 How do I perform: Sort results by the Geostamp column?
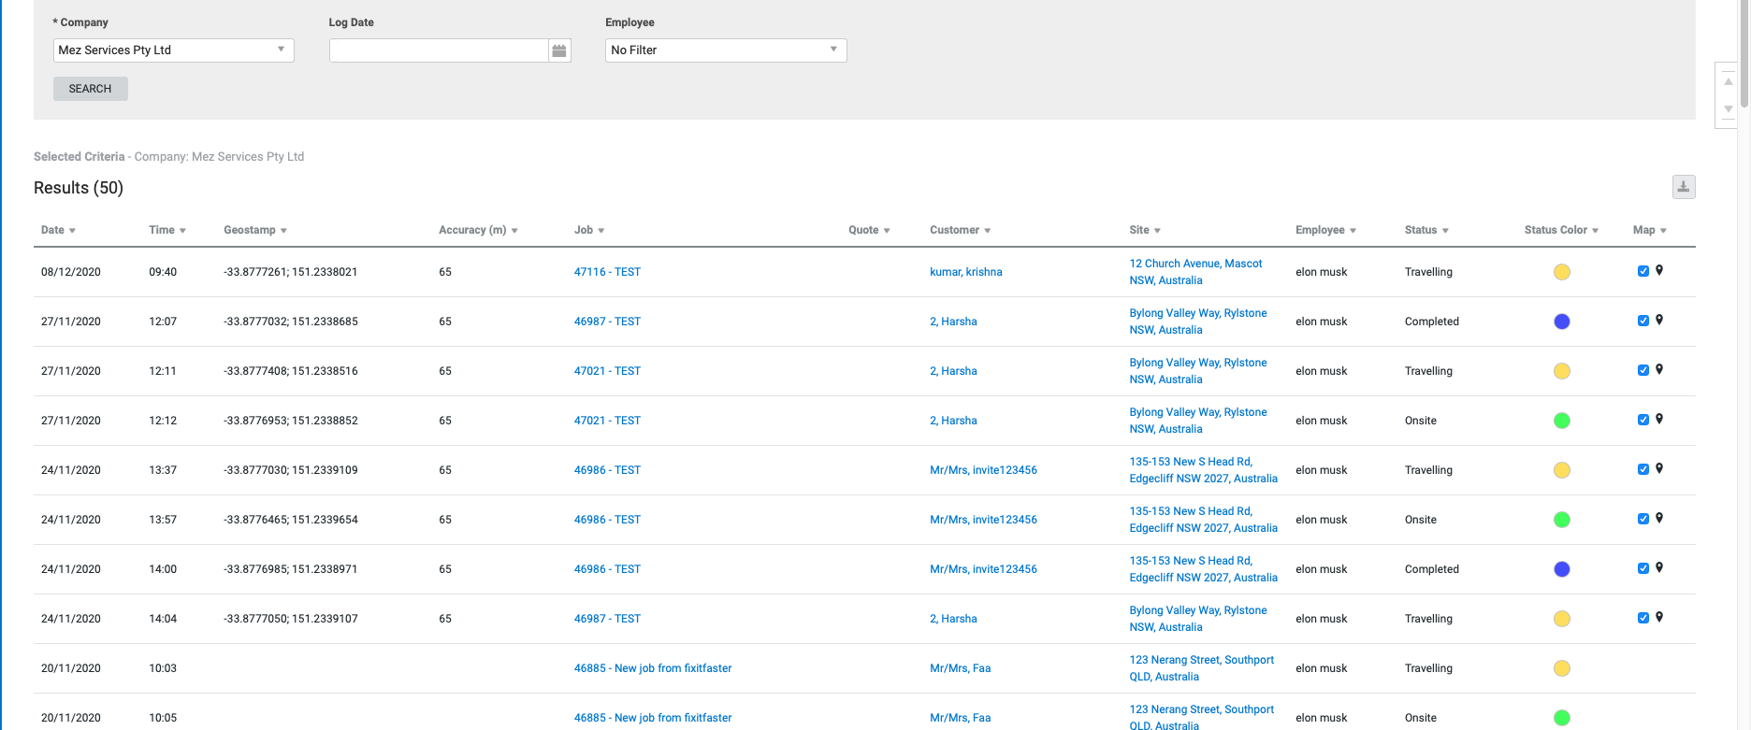click(x=255, y=230)
